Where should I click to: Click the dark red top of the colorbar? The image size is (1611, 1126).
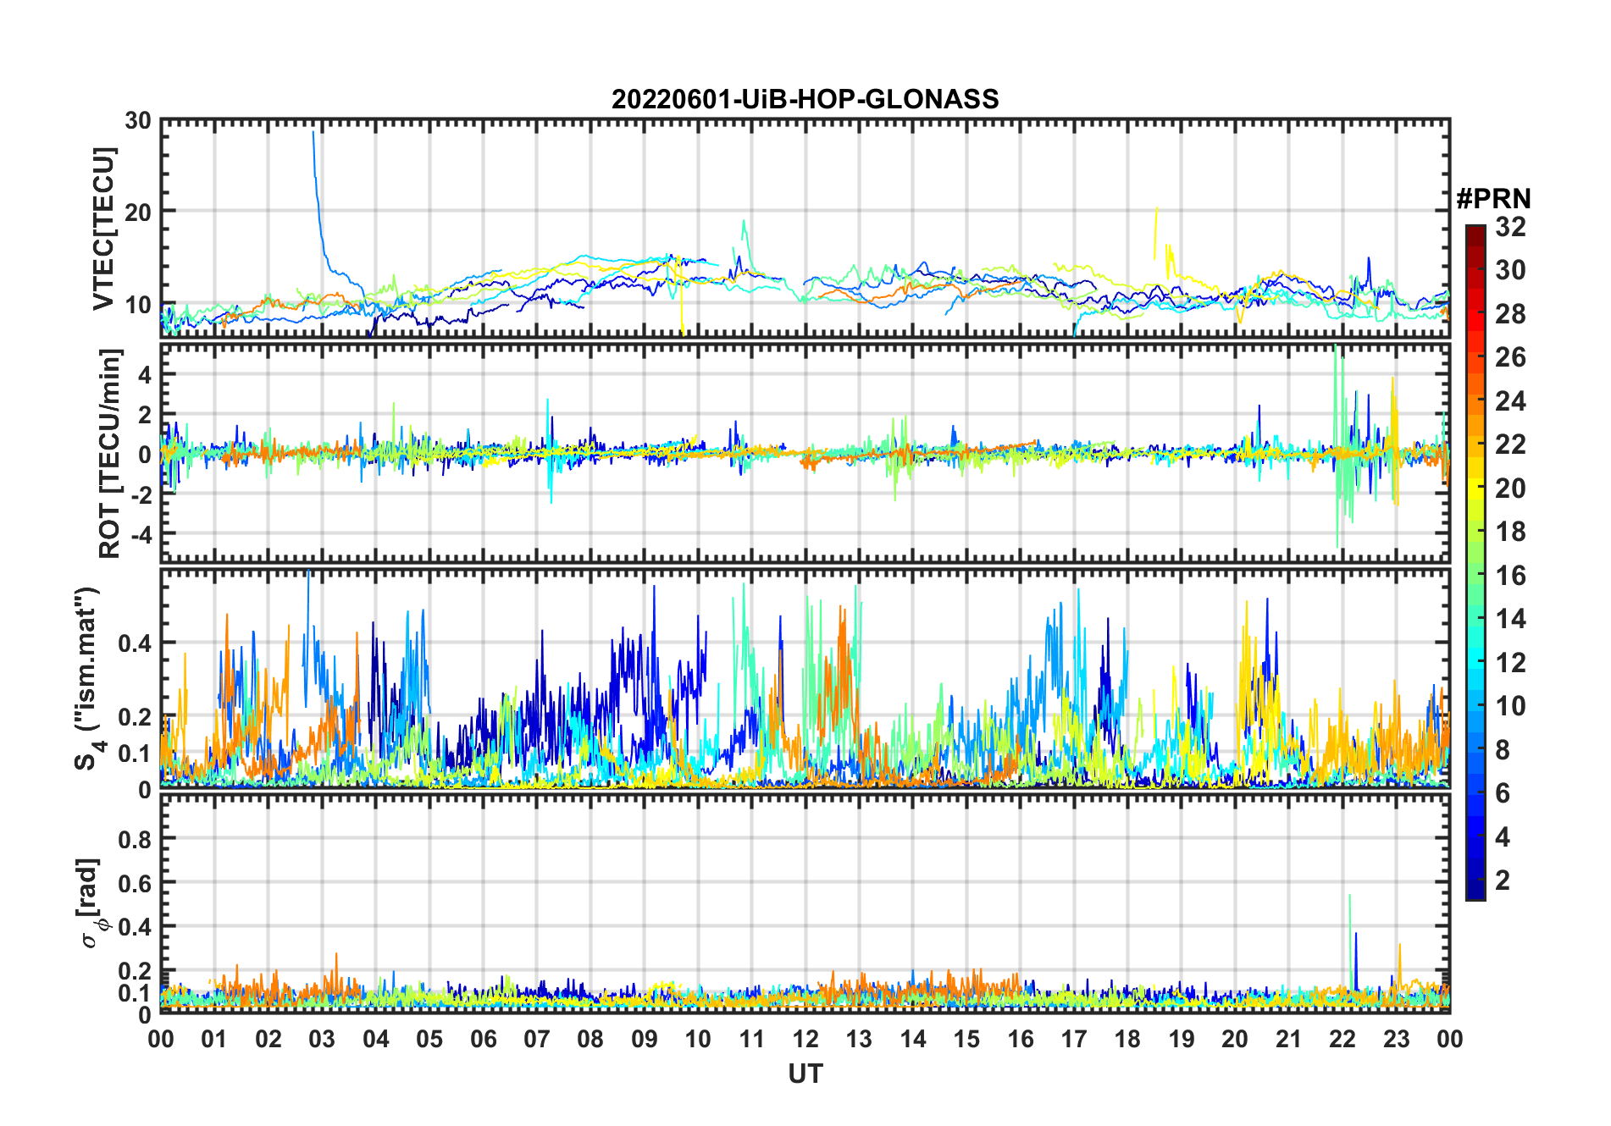[1475, 231]
